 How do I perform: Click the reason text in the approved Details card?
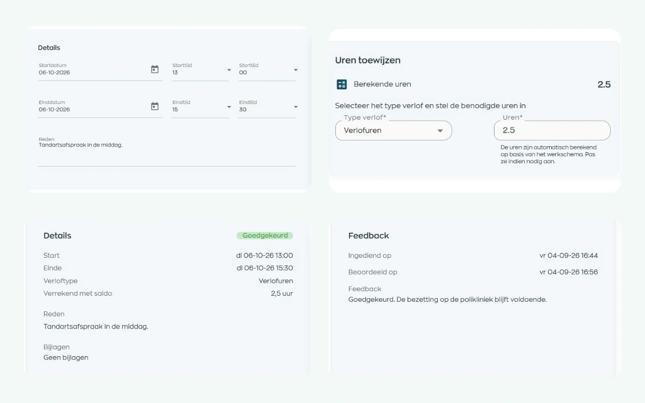[96, 326]
